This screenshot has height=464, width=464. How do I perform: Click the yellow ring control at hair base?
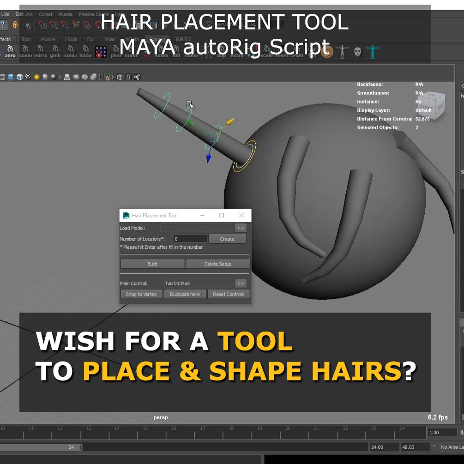[x=245, y=157]
